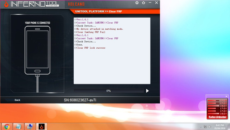This screenshot has width=230, height=130.
Task: Select Inferno Tool flame icon in taskbar
Action: pyautogui.click(x=42, y=126)
